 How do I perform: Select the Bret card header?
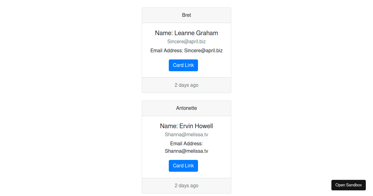tap(186, 15)
